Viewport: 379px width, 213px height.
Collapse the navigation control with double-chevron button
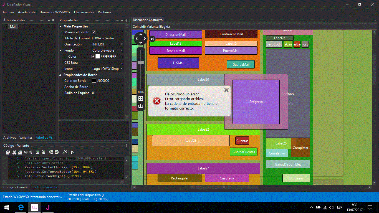pyautogui.click(x=152, y=39)
